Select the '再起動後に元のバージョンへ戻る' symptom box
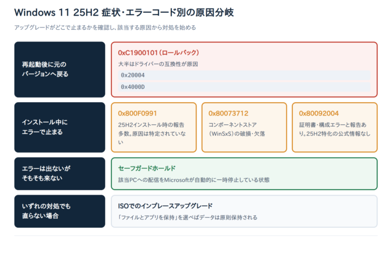The height and width of the screenshot is (272, 392). click(60, 70)
